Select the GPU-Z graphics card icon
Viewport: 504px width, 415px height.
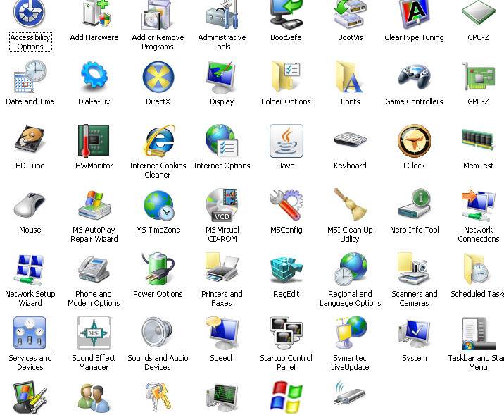pyautogui.click(x=478, y=77)
